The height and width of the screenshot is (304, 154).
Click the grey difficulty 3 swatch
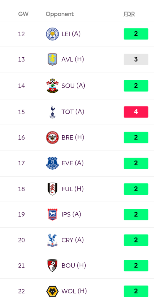136,59
